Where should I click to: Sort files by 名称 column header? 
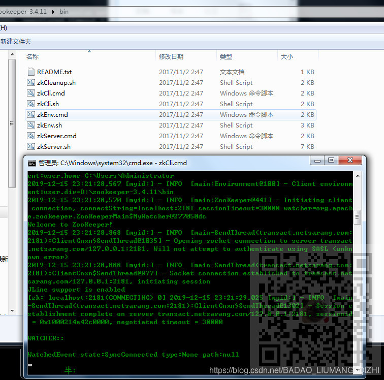[33, 56]
